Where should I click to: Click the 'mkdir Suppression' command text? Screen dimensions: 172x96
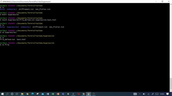click(10, 15)
